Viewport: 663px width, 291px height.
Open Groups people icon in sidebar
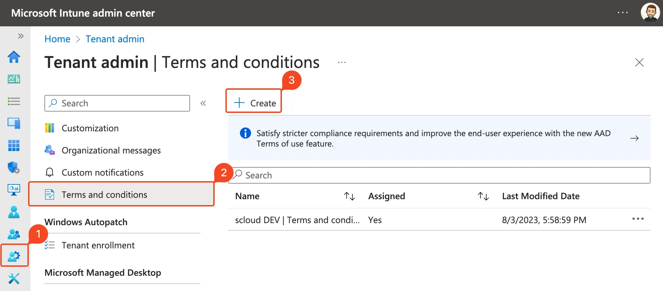pos(14,234)
